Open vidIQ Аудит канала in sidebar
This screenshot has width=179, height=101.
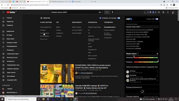(x=11, y=72)
